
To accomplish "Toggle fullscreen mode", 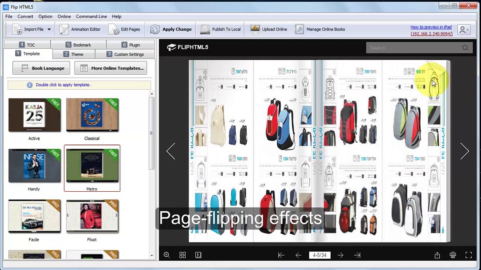I will pos(469,255).
